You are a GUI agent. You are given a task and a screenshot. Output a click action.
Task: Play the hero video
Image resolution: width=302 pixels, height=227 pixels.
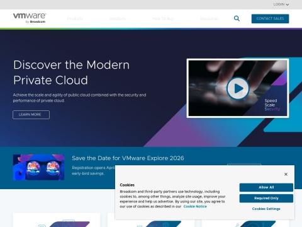[238, 88]
